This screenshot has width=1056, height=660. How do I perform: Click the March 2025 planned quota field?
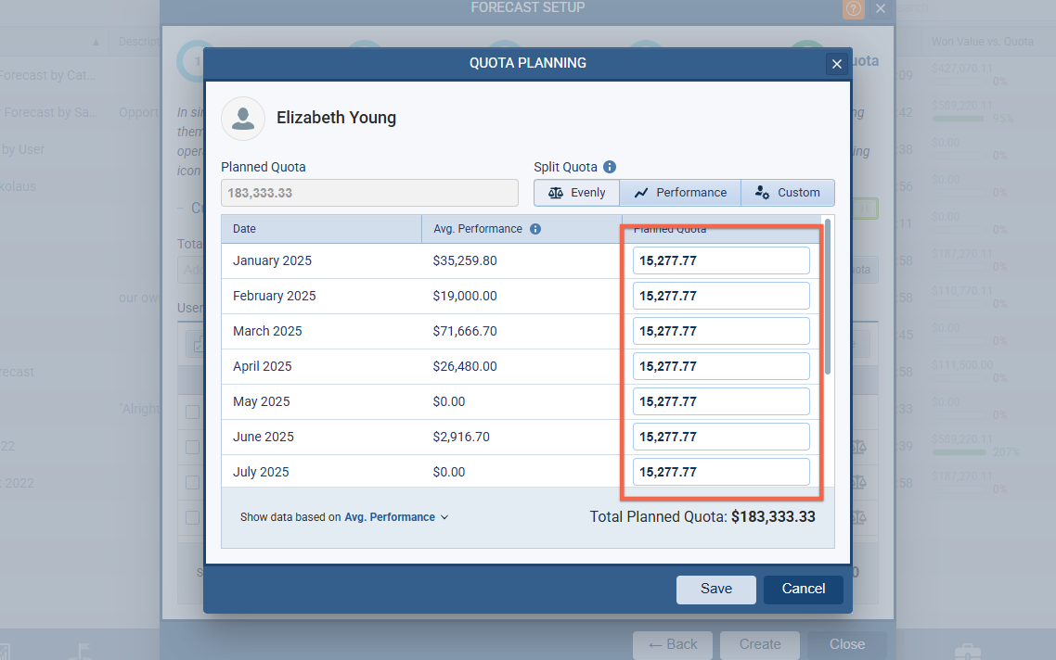point(721,332)
